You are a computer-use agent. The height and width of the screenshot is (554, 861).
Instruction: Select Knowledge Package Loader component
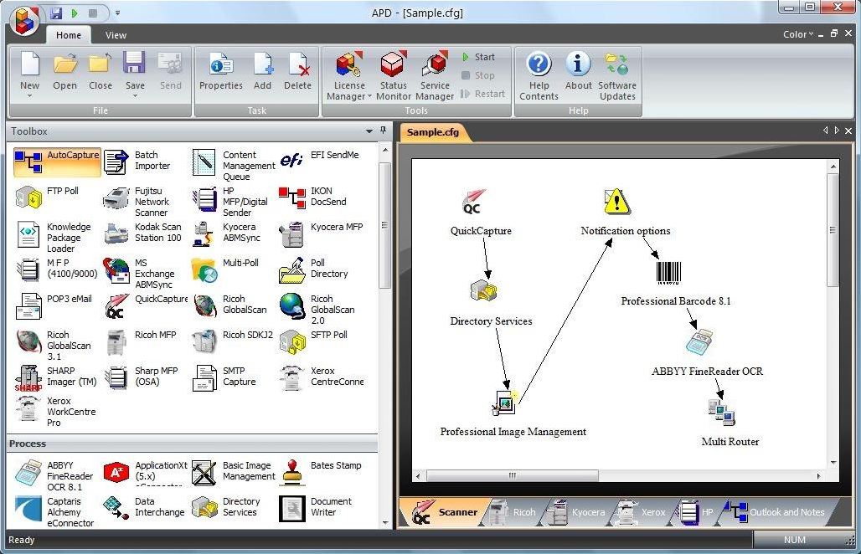pos(54,237)
